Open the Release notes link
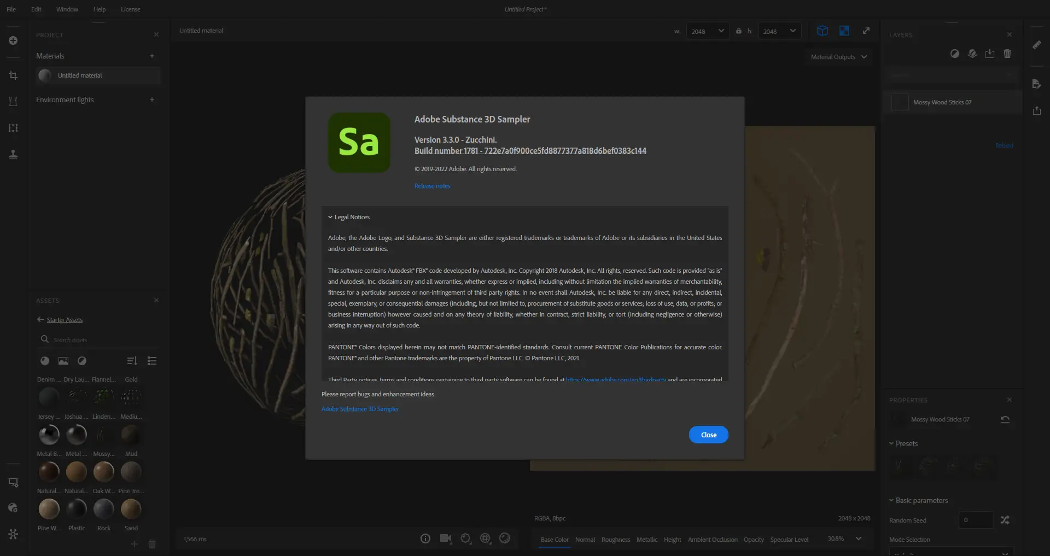Image resolution: width=1050 pixels, height=556 pixels. 433,186
